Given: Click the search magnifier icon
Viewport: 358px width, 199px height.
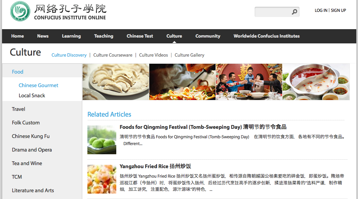Looking at the screenshot, I should pos(294,12).
